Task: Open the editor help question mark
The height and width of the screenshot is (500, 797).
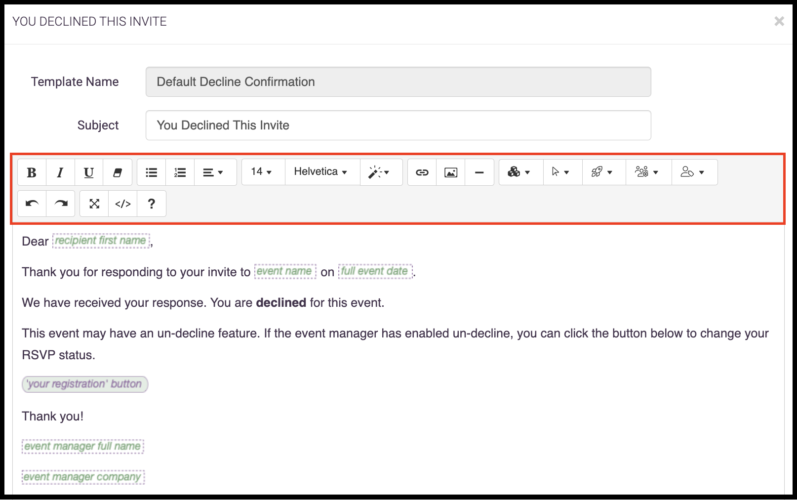Action: pos(152,204)
